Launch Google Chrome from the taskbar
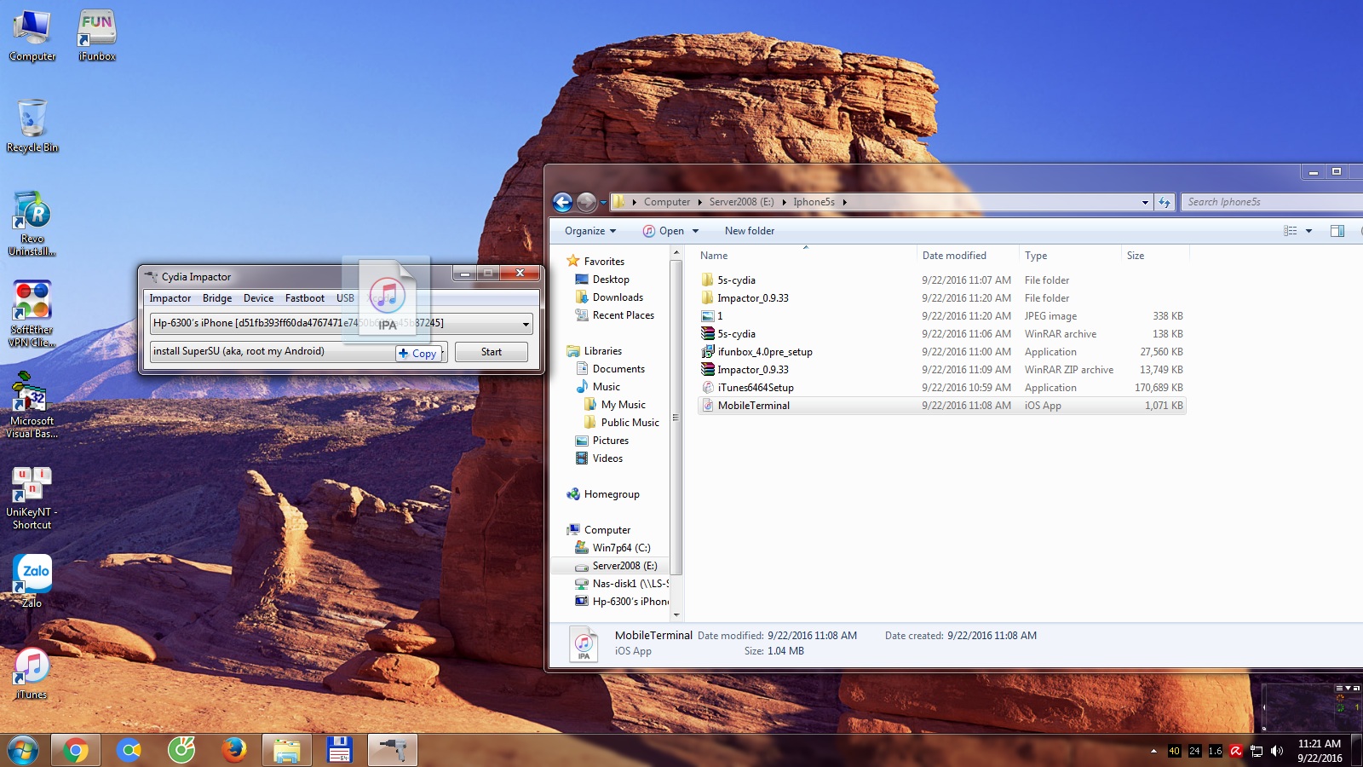The height and width of the screenshot is (767, 1363). tap(76, 751)
